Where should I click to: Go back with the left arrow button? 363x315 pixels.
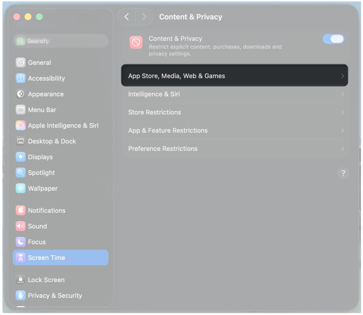(x=127, y=17)
